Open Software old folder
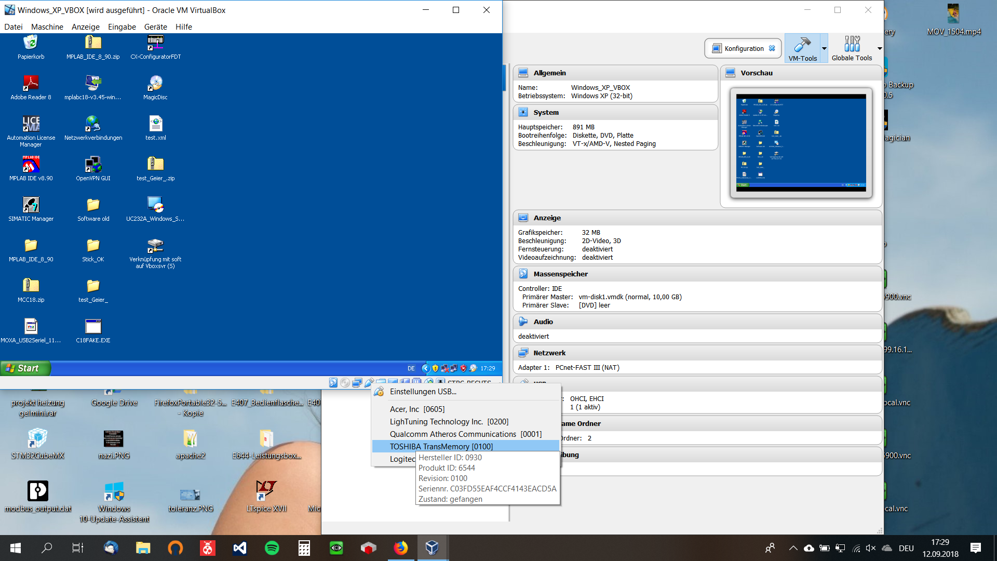 coord(93,209)
